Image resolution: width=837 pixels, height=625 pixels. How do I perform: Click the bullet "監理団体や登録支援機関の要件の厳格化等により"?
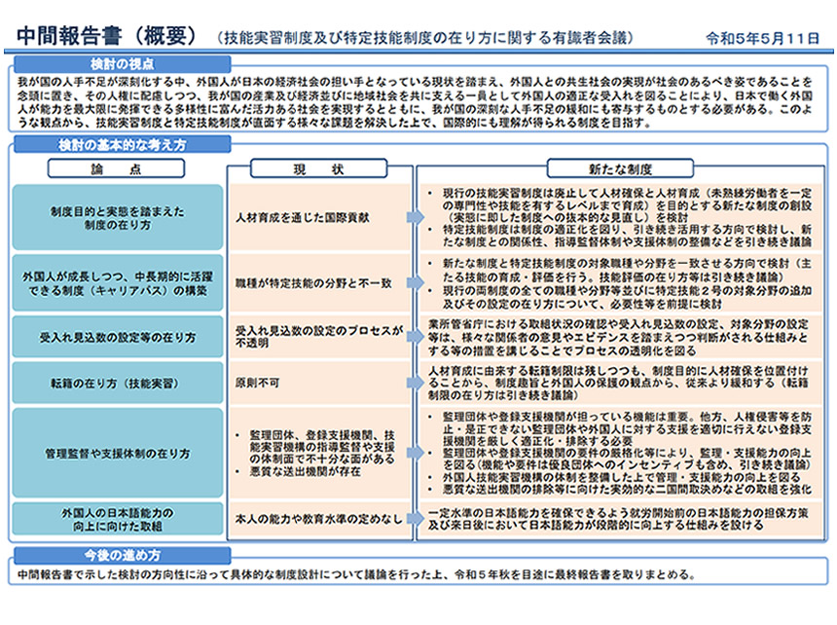pos(621,459)
